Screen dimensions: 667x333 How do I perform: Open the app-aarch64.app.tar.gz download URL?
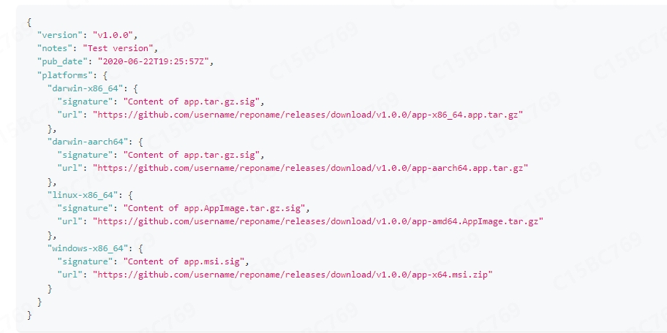(x=309, y=167)
